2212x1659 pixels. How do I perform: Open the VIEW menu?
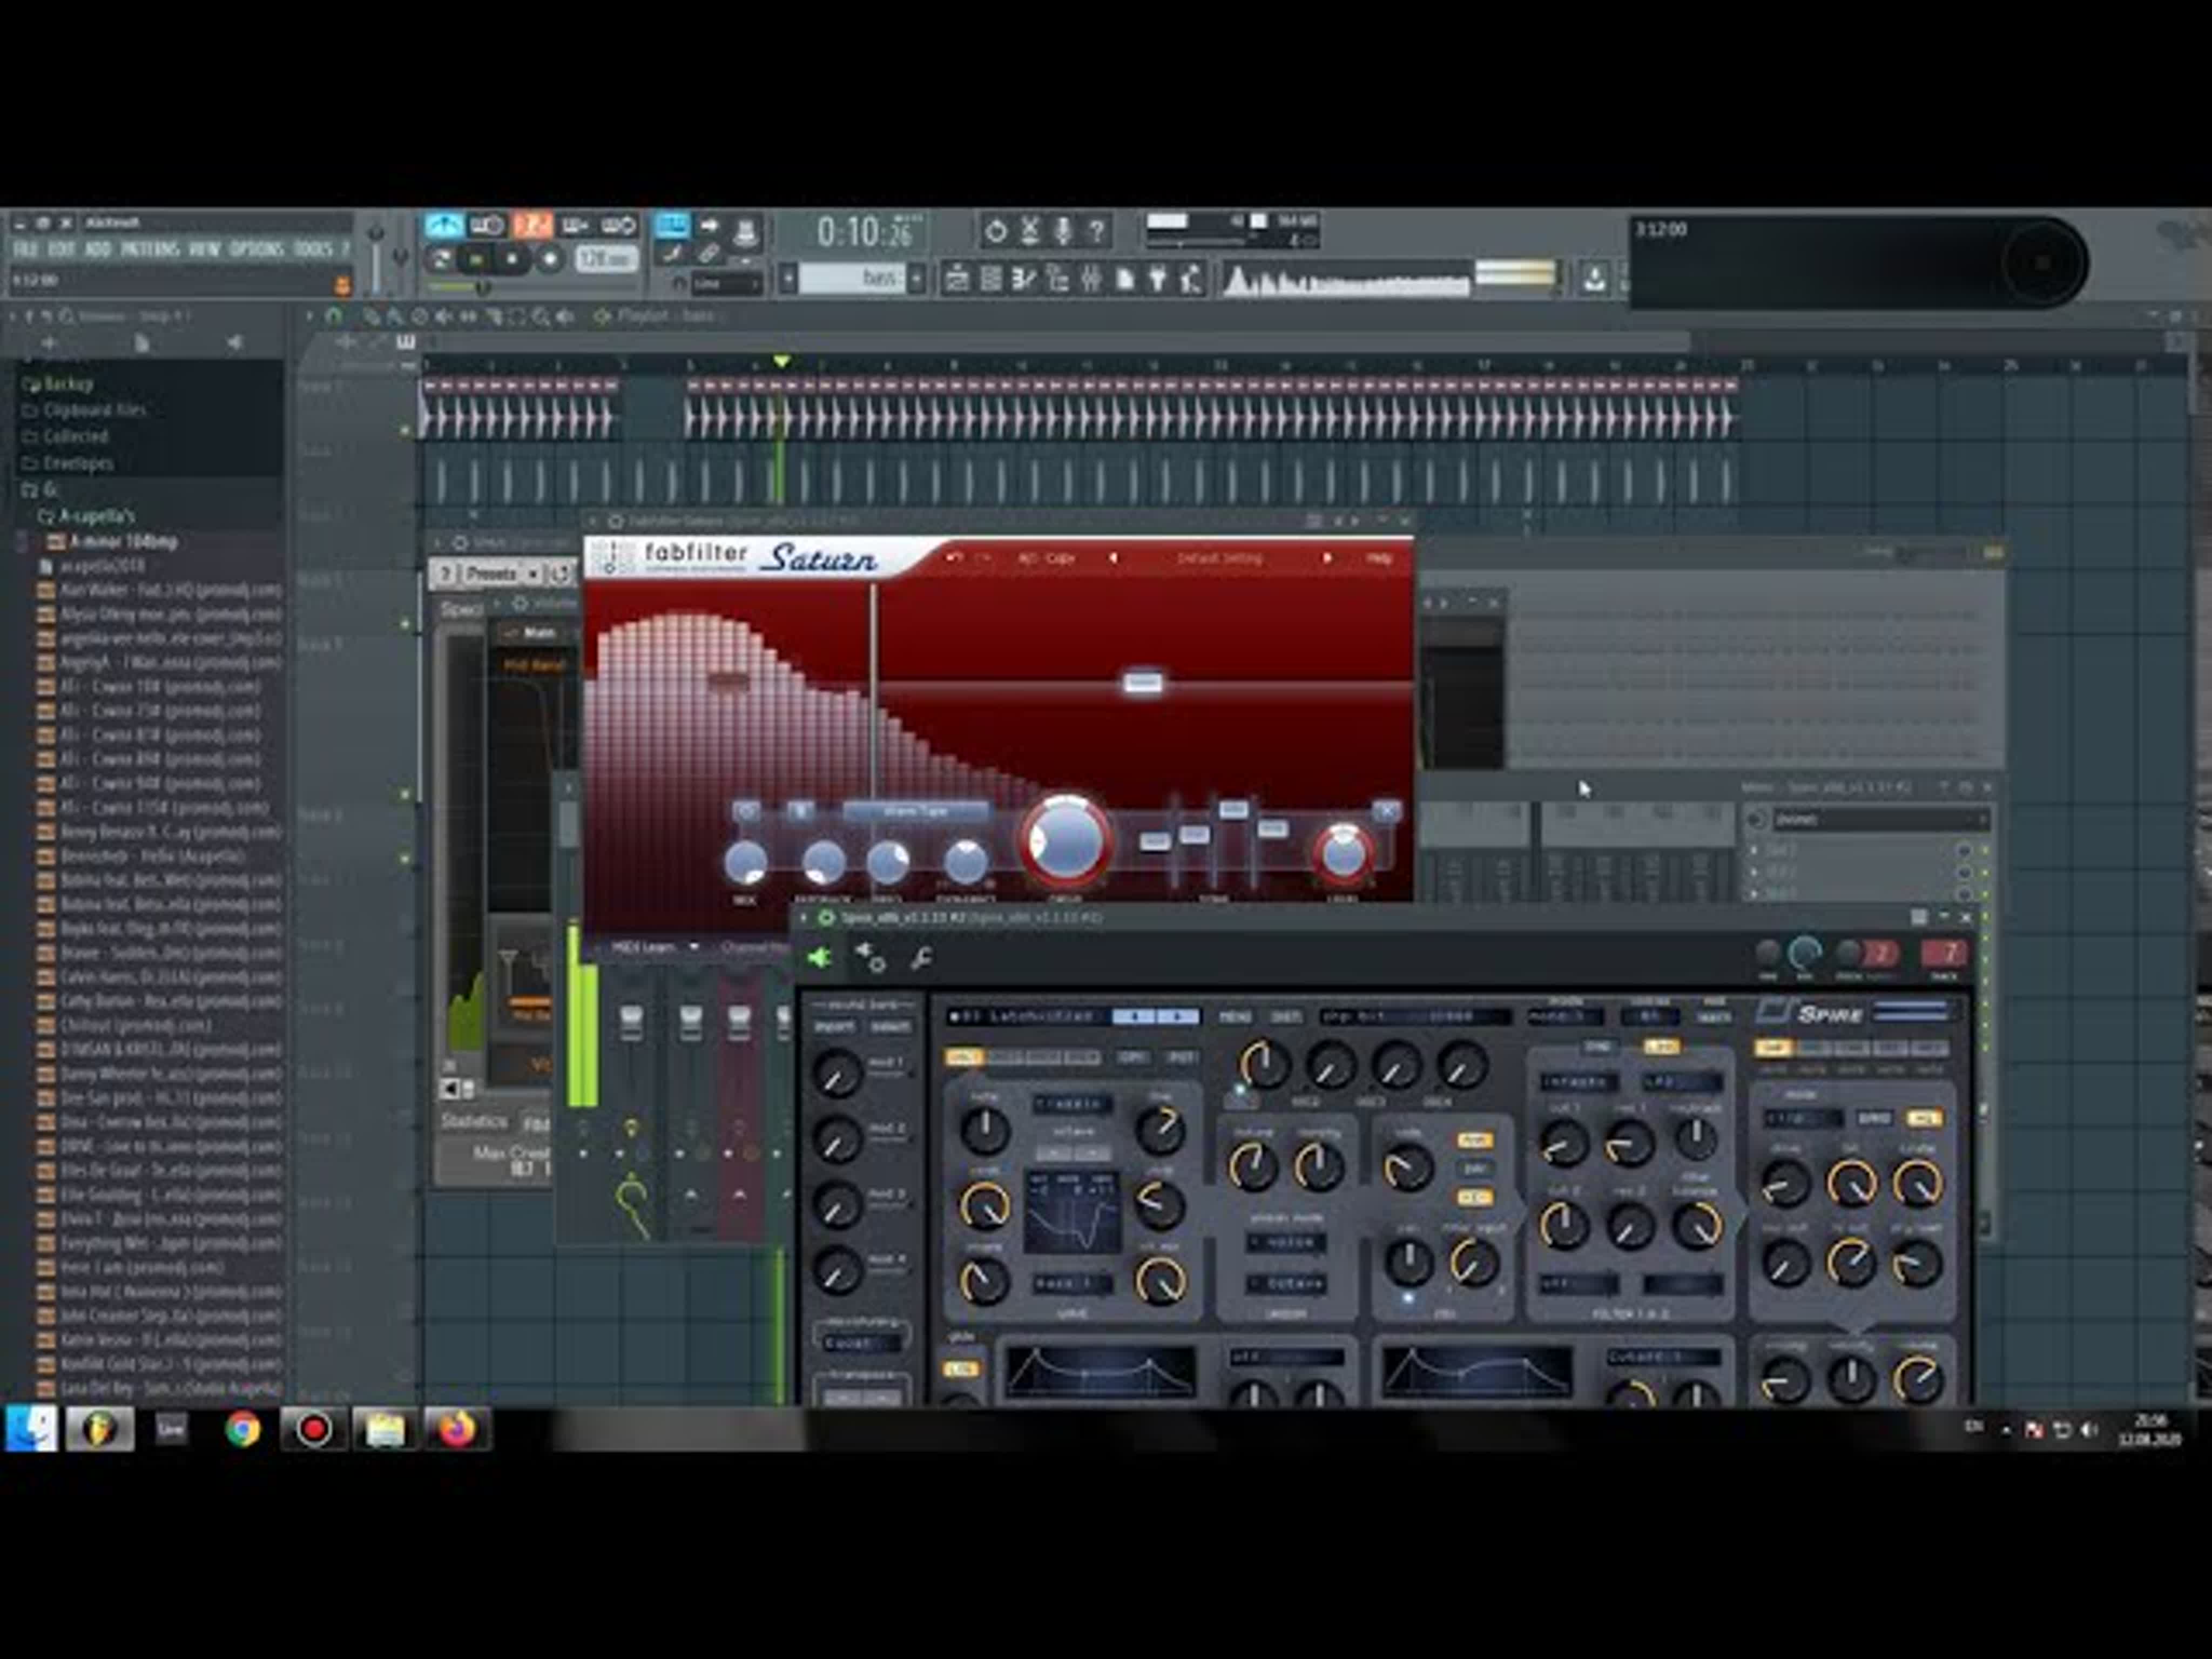(204, 249)
